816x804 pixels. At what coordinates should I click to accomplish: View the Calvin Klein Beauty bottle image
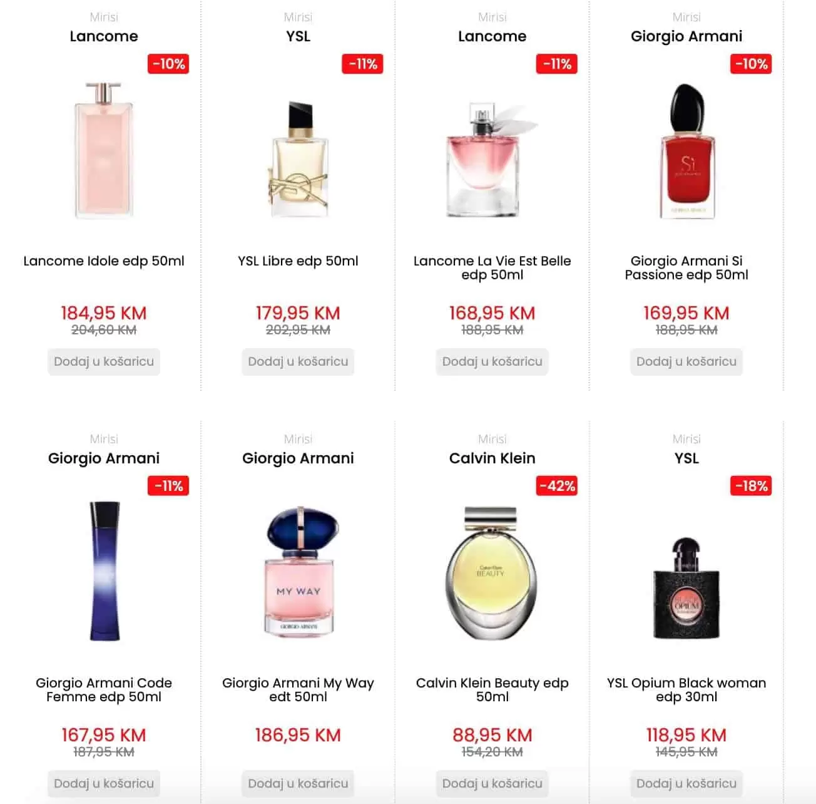(x=492, y=572)
